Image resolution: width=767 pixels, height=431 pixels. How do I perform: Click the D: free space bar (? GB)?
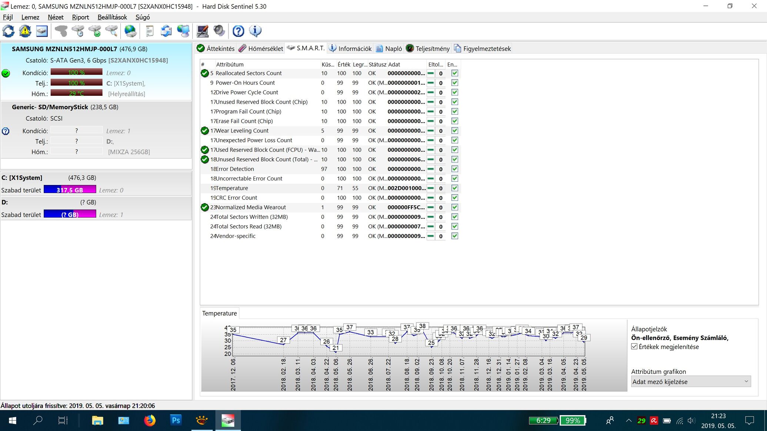(70, 214)
